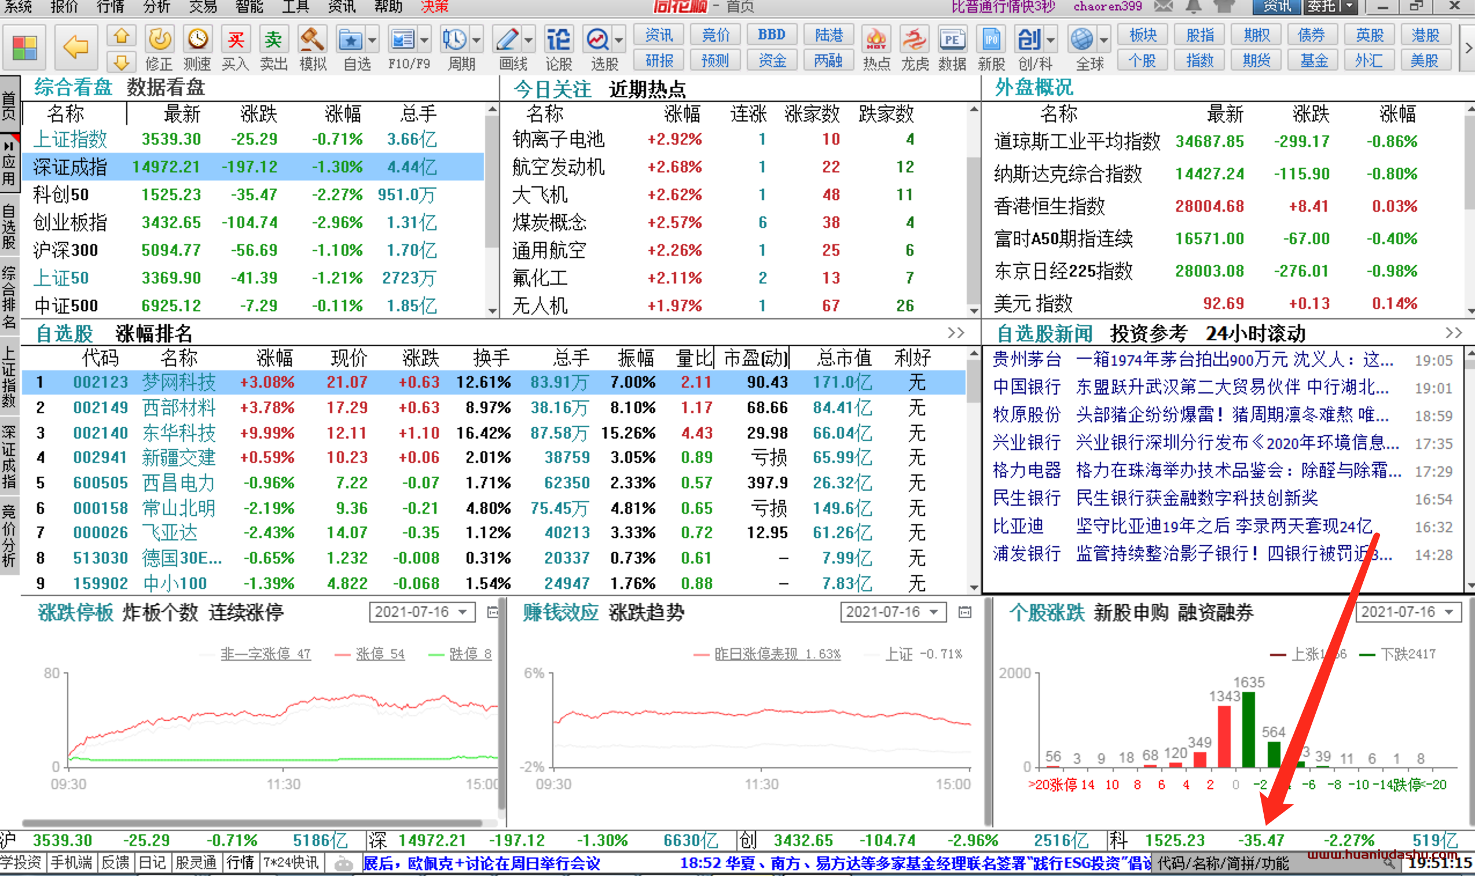Select 深证成指 row in index list
Image resolution: width=1475 pixels, height=876 pixels.
(253, 167)
